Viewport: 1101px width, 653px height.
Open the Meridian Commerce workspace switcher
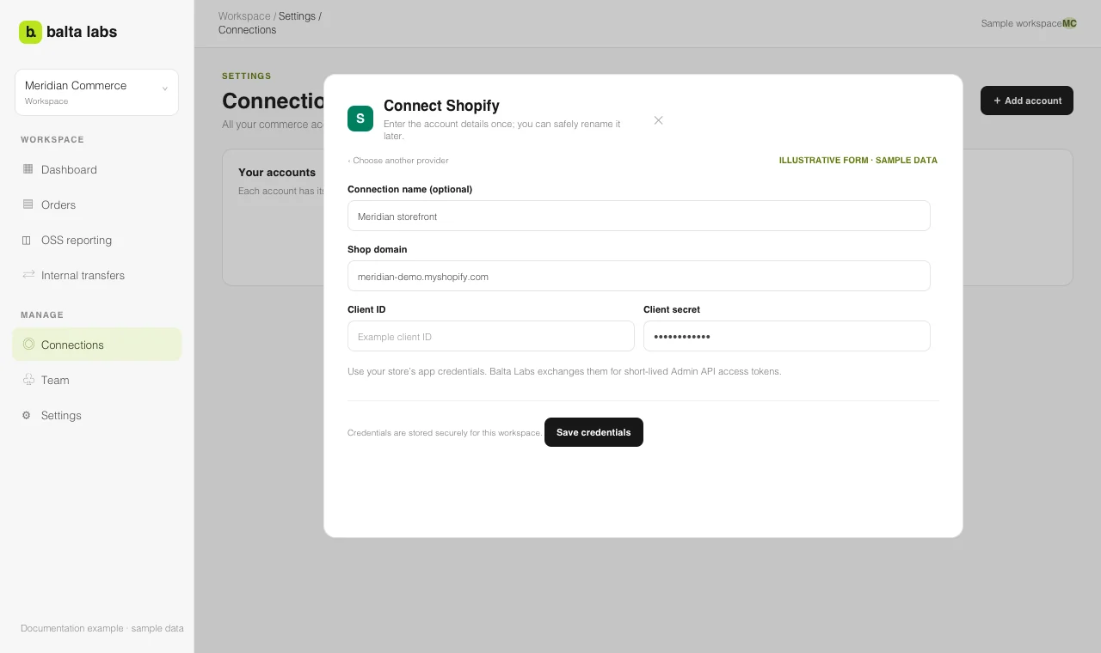pos(96,92)
